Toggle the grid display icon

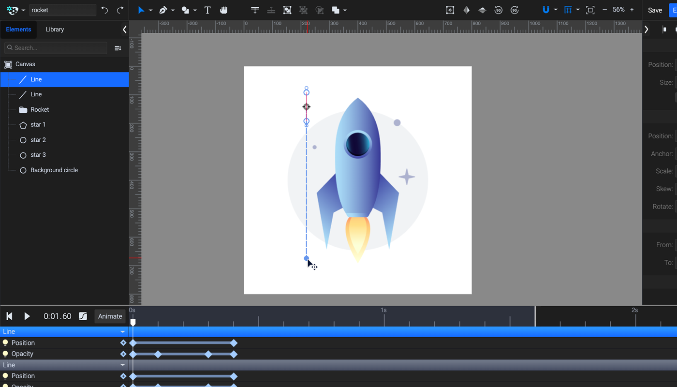[568, 10]
